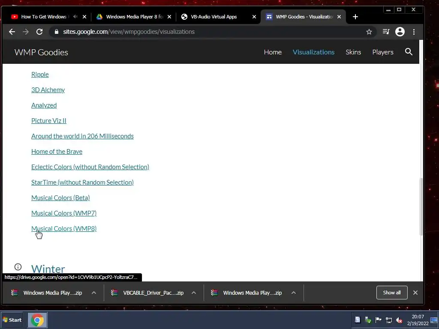Click the info icon beside Winter heading
Screen dimensions: 439x329
point(18,267)
